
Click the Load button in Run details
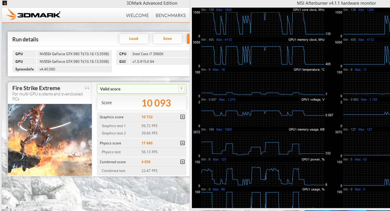click(134, 38)
